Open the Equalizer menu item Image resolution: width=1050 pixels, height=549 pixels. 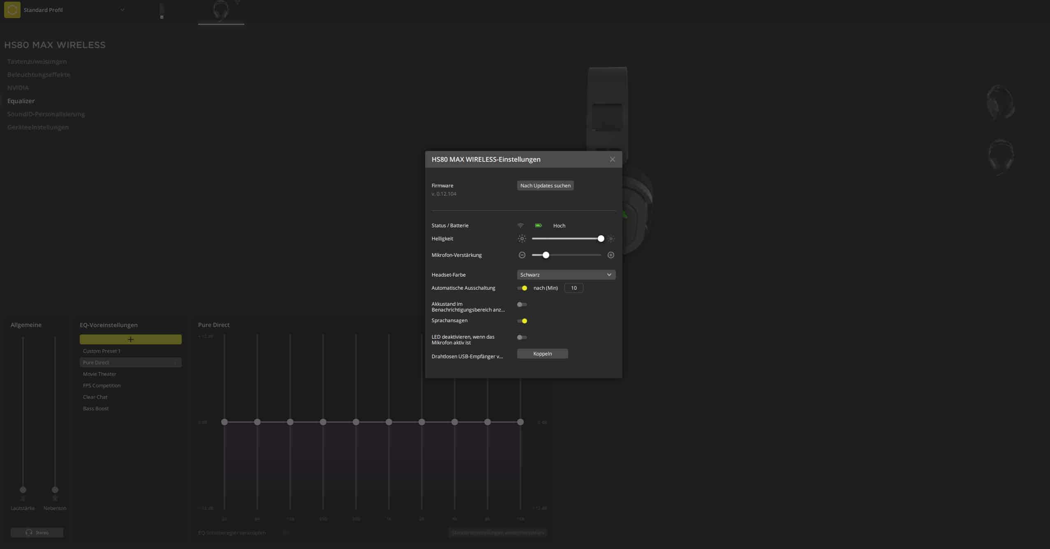pos(21,101)
